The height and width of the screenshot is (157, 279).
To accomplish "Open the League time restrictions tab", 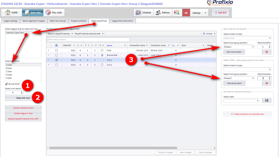I will point(122,21).
